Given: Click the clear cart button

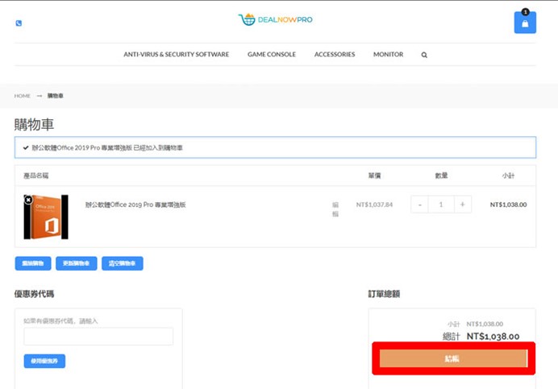Looking at the screenshot, I should click(123, 263).
